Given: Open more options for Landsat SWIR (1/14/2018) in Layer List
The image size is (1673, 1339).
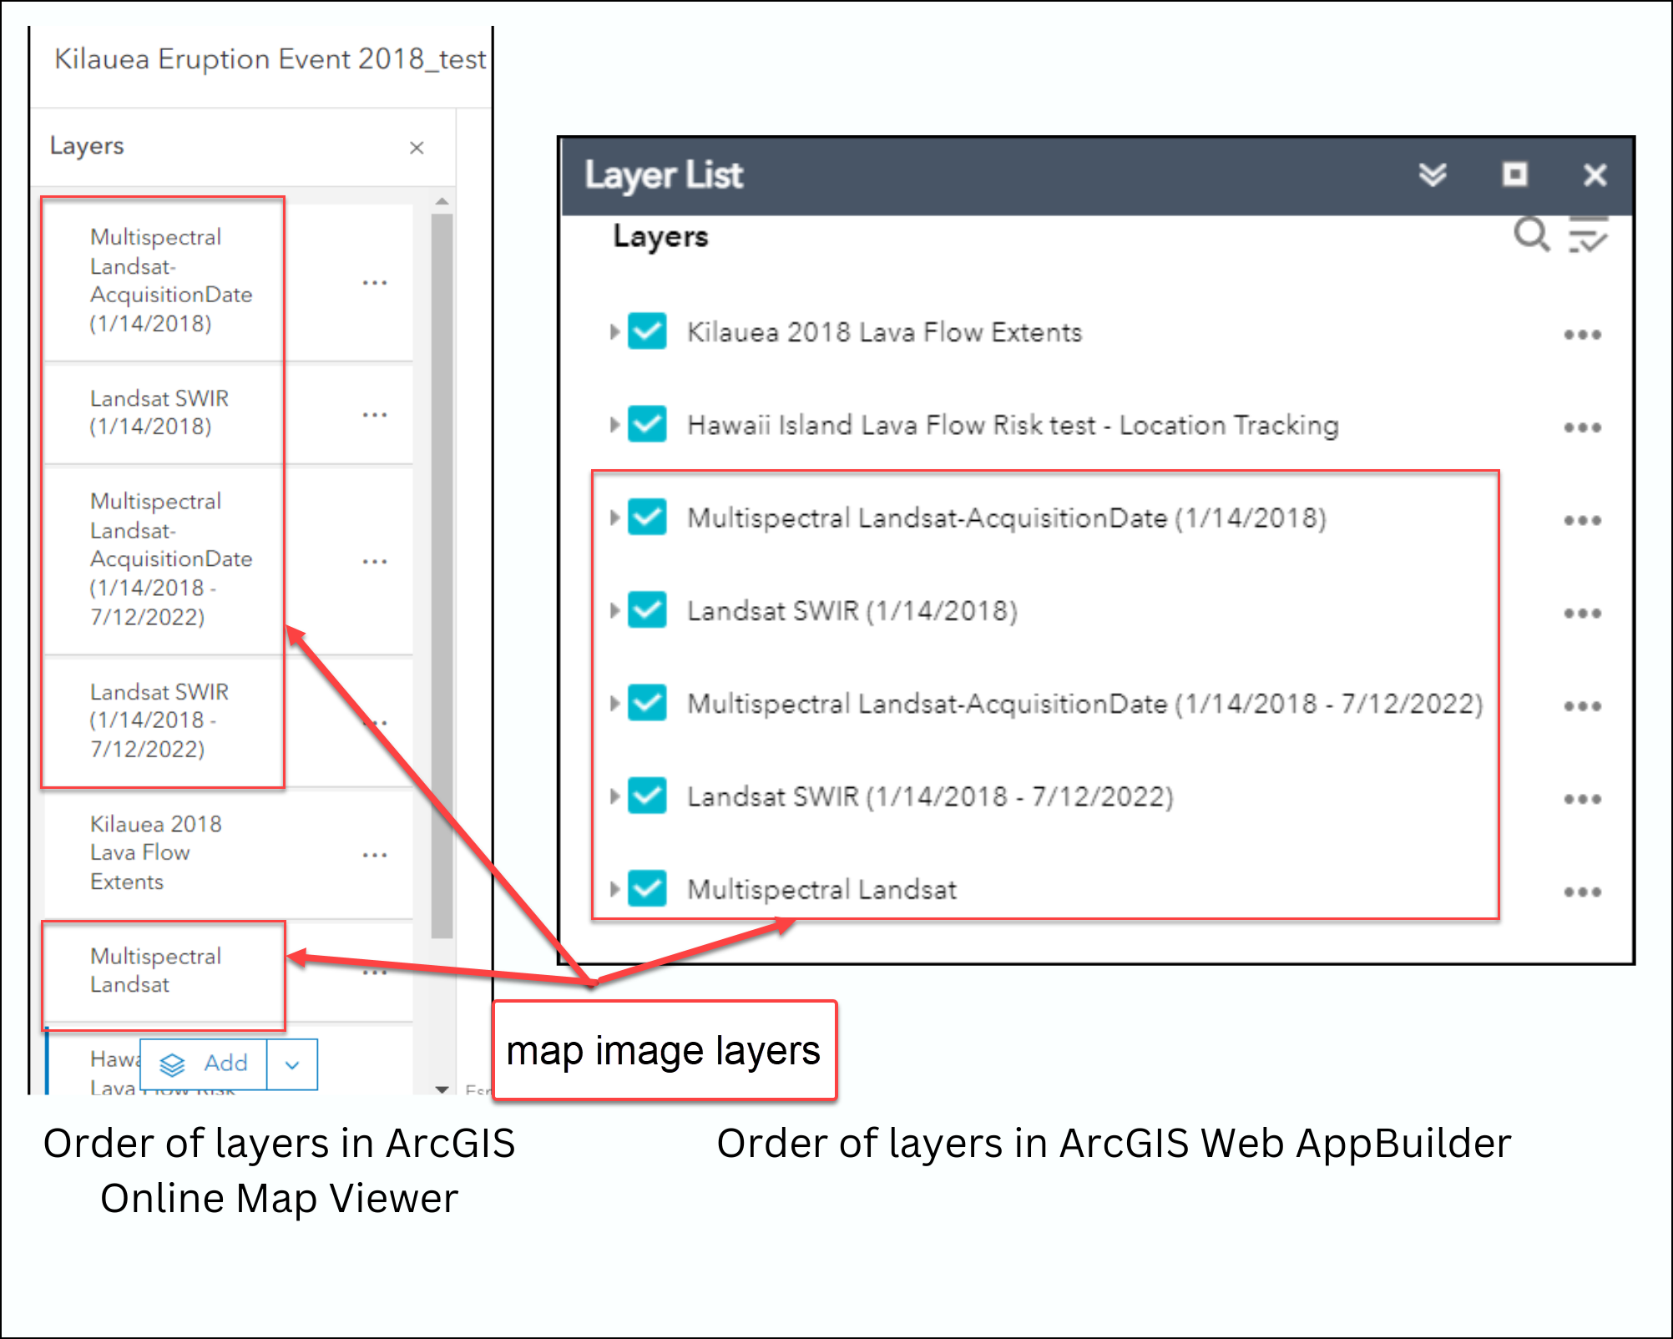Looking at the screenshot, I should 1582,614.
